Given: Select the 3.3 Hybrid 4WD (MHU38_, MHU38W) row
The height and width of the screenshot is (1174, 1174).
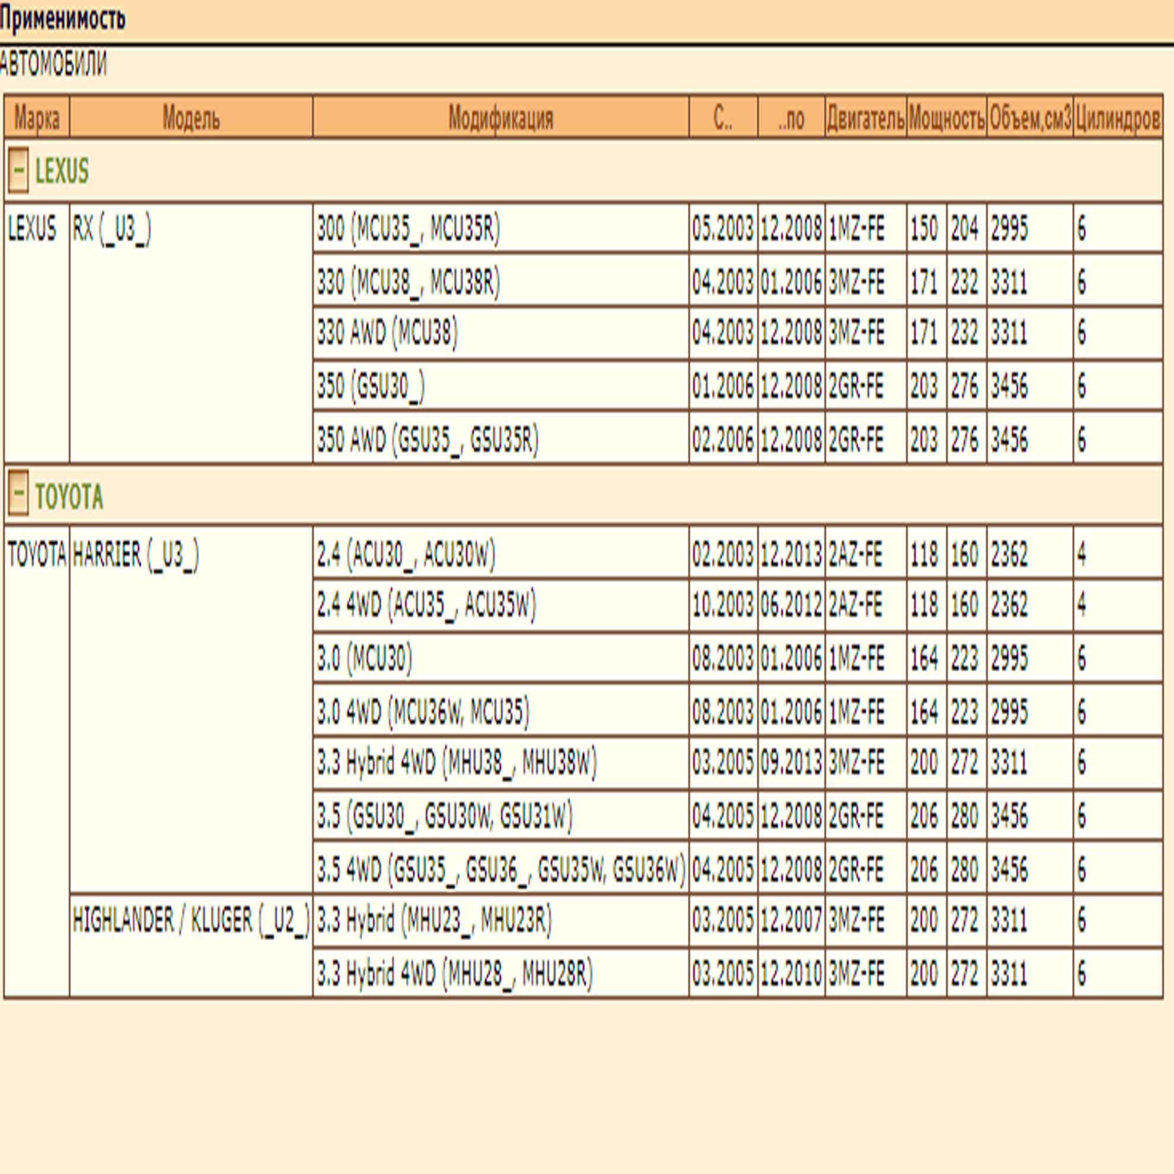Looking at the screenshot, I should [x=738, y=762].
